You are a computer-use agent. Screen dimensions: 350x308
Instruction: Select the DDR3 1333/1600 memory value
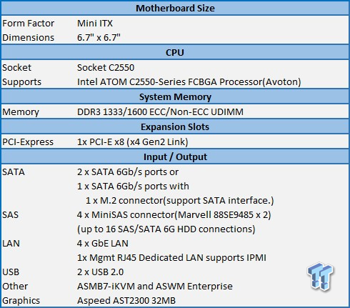pos(160,112)
